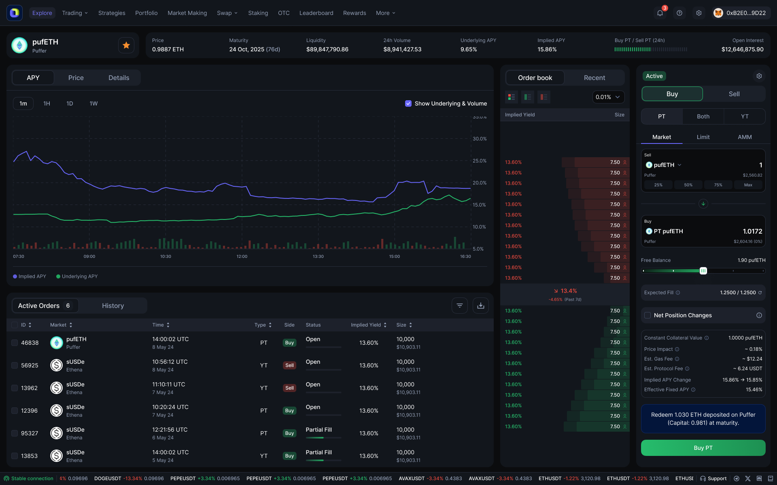The height and width of the screenshot is (485, 777).
Task: Download the orders list via export icon
Action: pyautogui.click(x=480, y=305)
